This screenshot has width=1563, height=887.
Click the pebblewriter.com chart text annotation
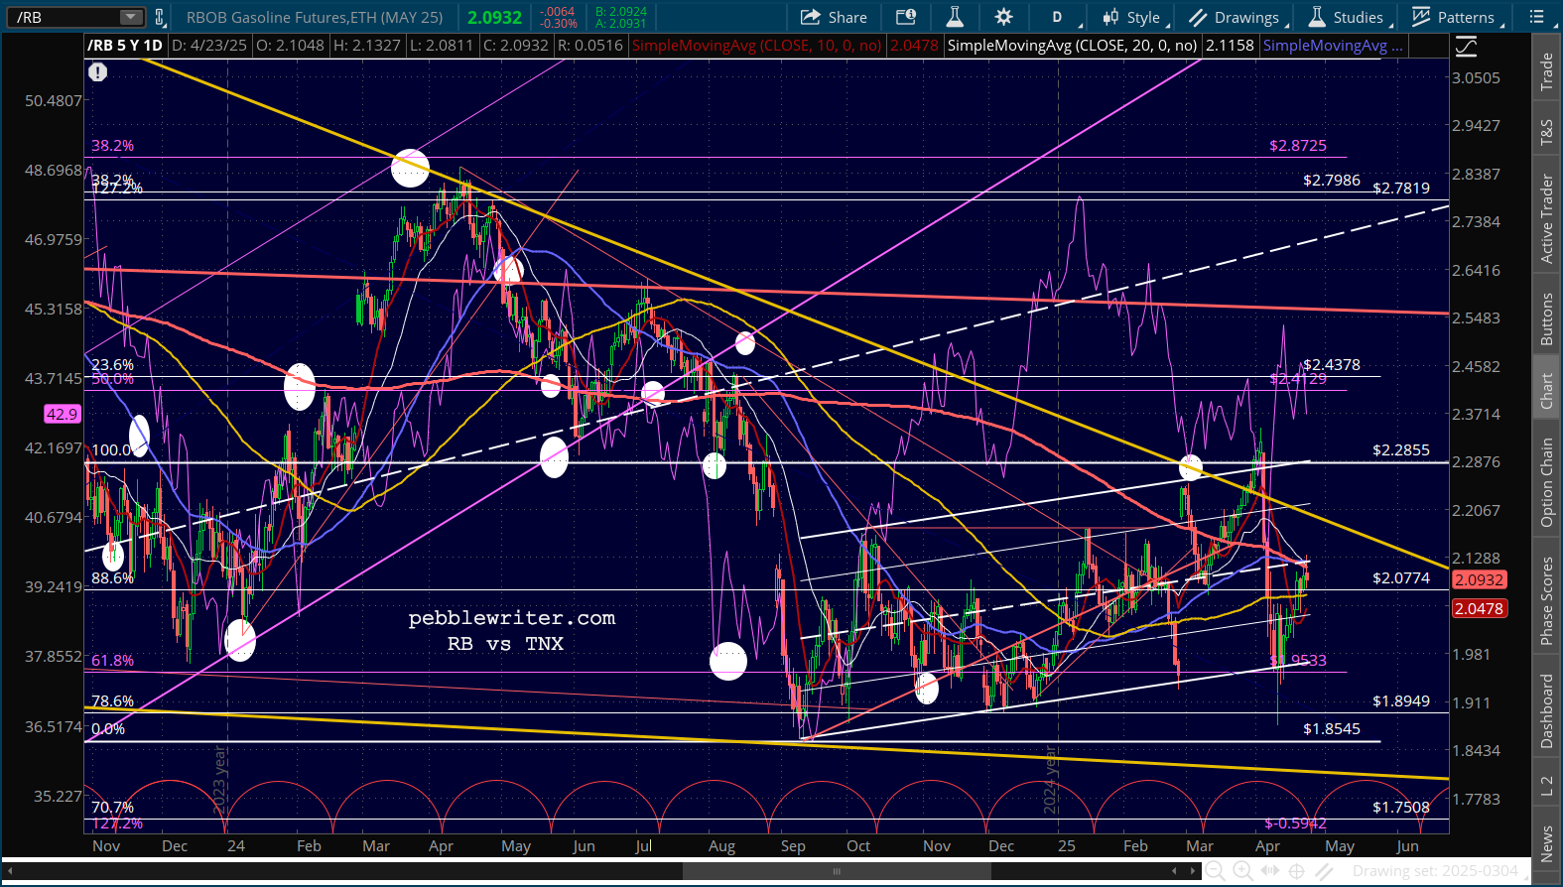pyautogui.click(x=512, y=618)
